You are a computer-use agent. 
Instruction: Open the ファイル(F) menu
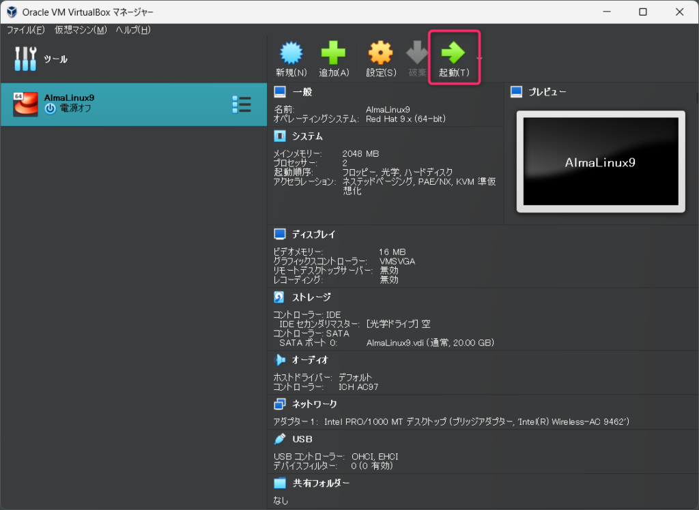tap(25, 30)
